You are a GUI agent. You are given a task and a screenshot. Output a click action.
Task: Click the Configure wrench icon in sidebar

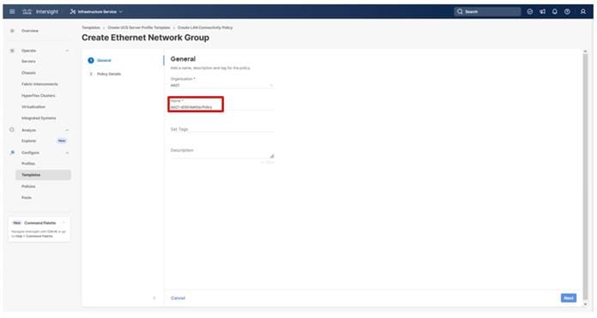click(13, 153)
